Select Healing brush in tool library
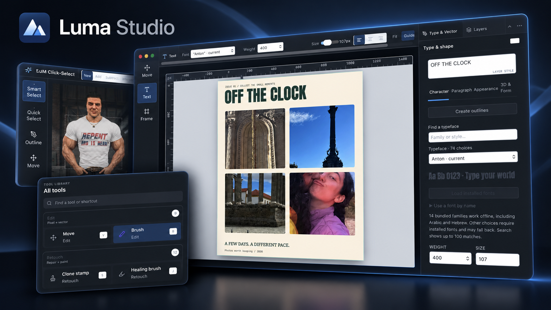The width and height of the screenshot is (551, 310). tap(146, 272)
